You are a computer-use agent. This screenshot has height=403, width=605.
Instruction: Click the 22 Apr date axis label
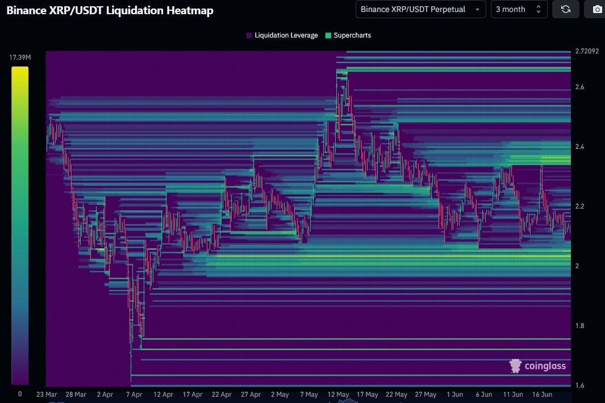click(222, 394)
